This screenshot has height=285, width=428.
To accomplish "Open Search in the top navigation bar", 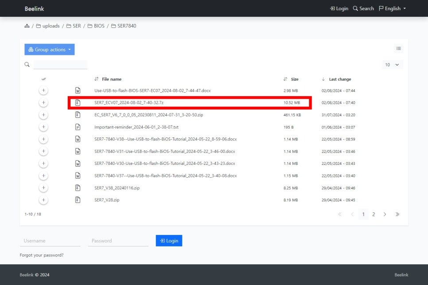I will coord(363,8).
